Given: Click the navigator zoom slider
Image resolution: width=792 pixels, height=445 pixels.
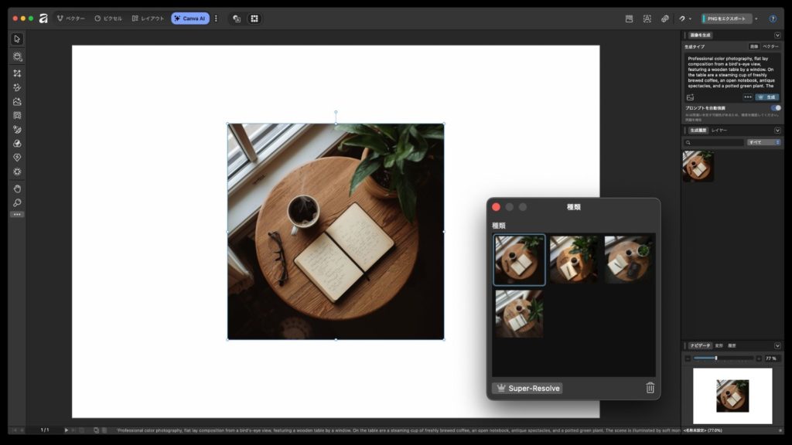Looking at the screenshot, I should (715, 358).
